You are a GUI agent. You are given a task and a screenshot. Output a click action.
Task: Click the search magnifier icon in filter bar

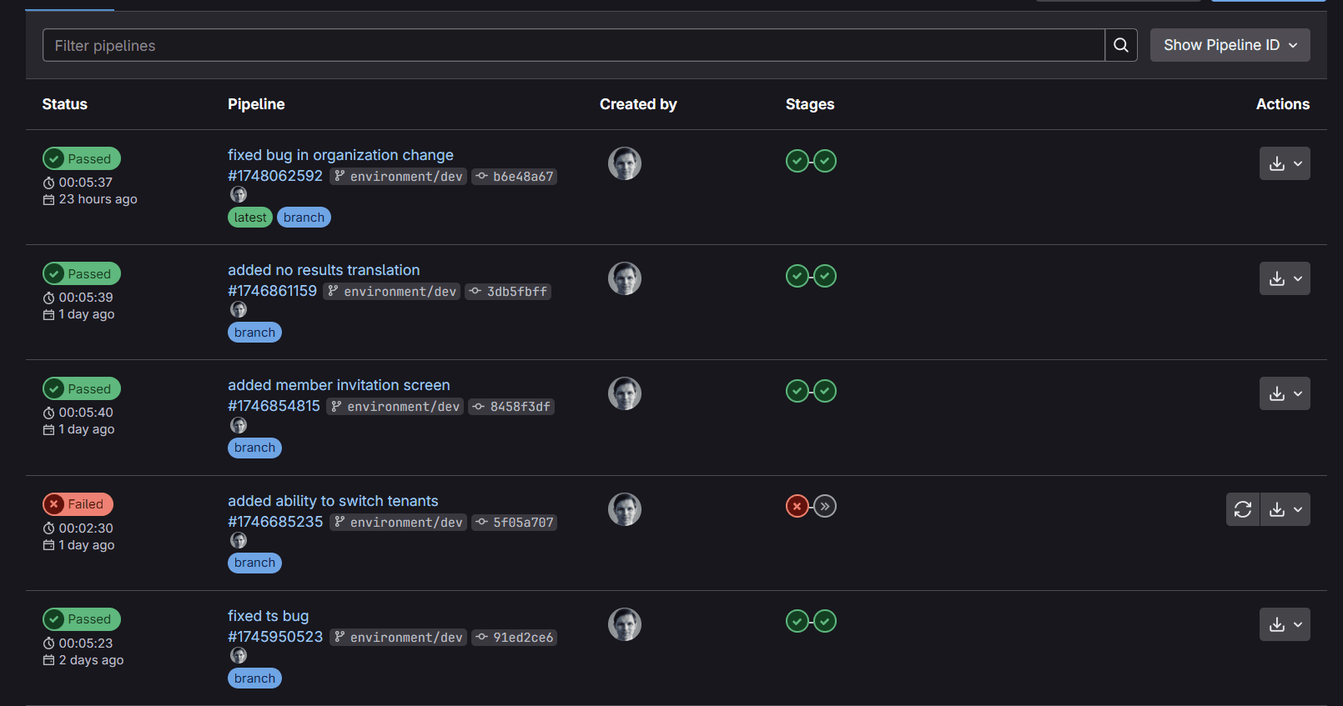1120,45
